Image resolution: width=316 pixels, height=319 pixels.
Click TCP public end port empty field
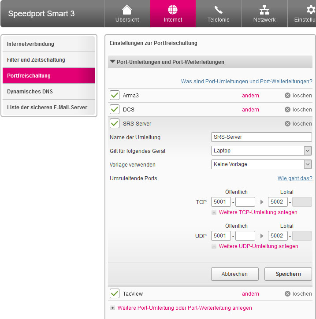click(x=245, y=202)
